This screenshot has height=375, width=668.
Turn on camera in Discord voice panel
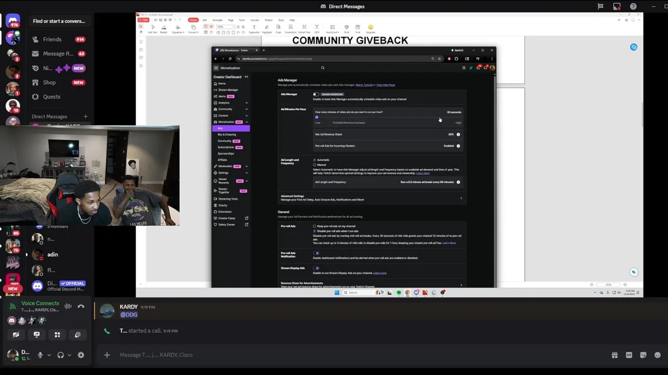point(16,334)
